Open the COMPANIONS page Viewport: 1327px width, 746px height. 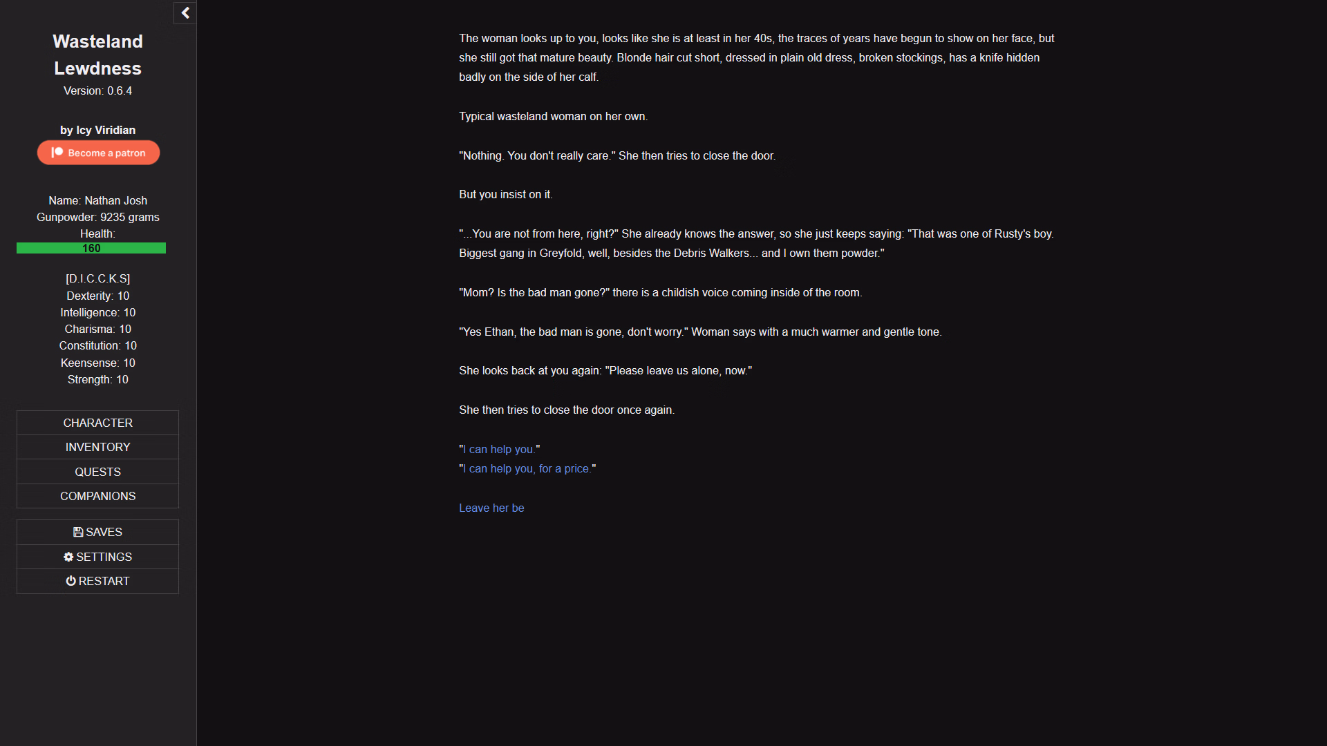click(x=97, y=496)
